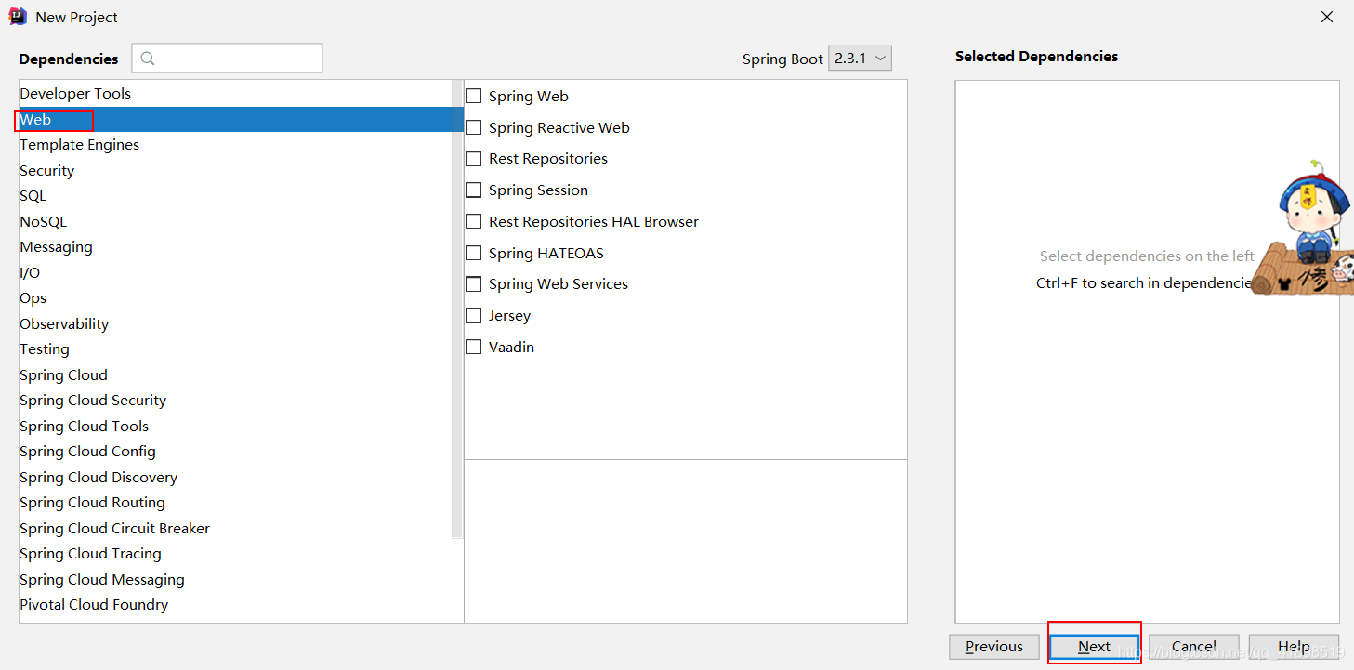Open Spring Cloud Tracing category

pos(236,554)
